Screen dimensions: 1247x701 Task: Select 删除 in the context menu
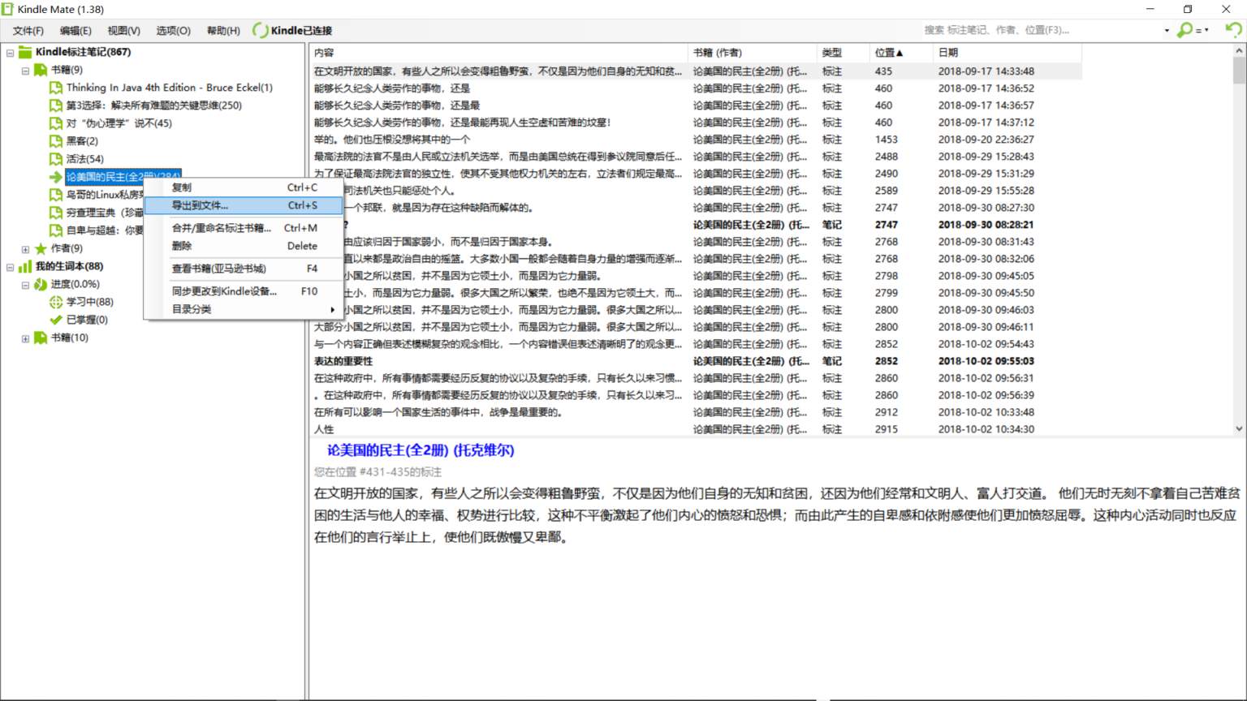[182, 246]
